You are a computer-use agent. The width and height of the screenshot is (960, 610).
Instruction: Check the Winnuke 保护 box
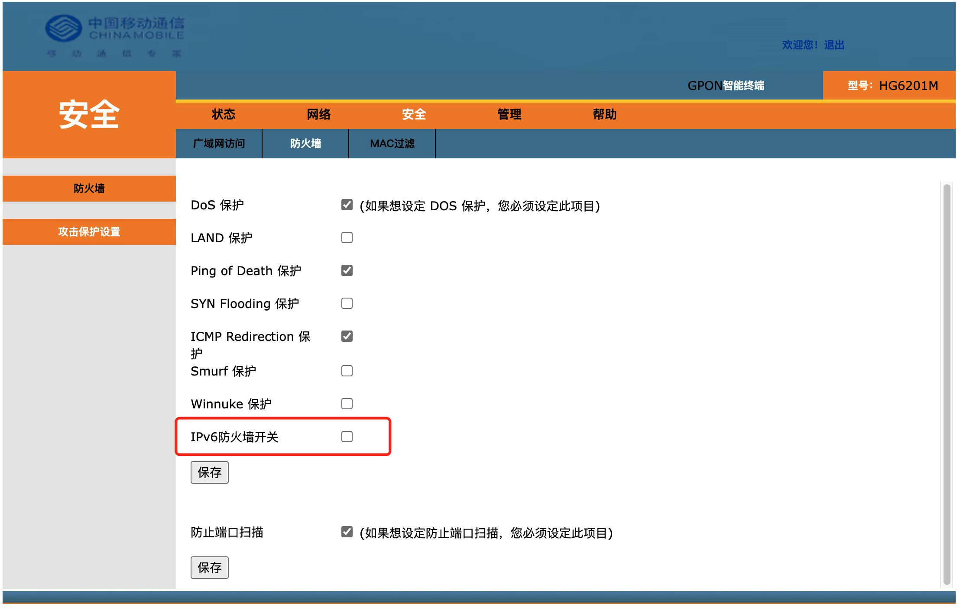pyautogui.click(x=346, y=404)
